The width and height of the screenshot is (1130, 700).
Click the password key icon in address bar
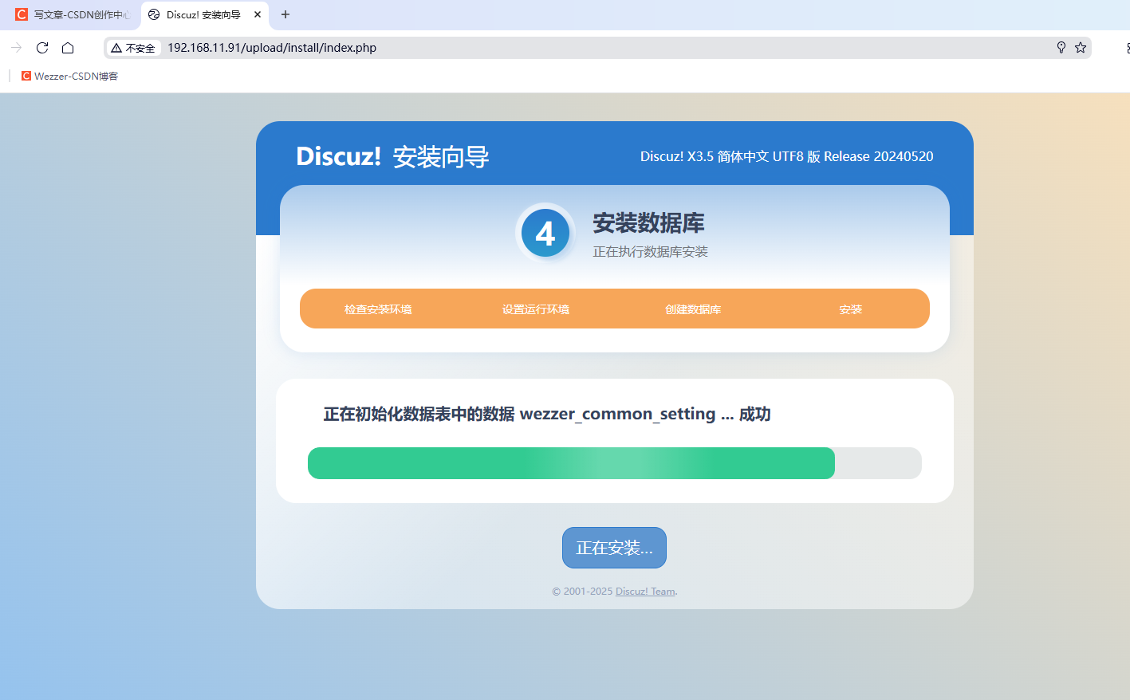[x=1061, y=48]
